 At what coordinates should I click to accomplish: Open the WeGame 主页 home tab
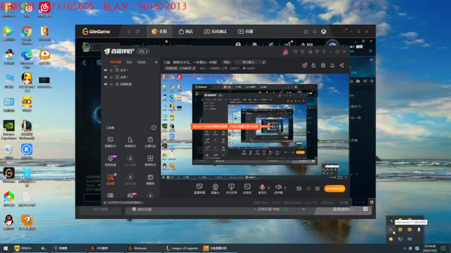160,31
